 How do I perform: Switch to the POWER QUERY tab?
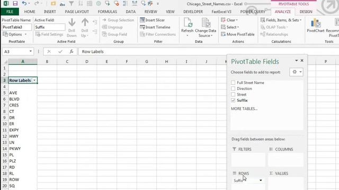pyautogui.click(x=253, y=12)
